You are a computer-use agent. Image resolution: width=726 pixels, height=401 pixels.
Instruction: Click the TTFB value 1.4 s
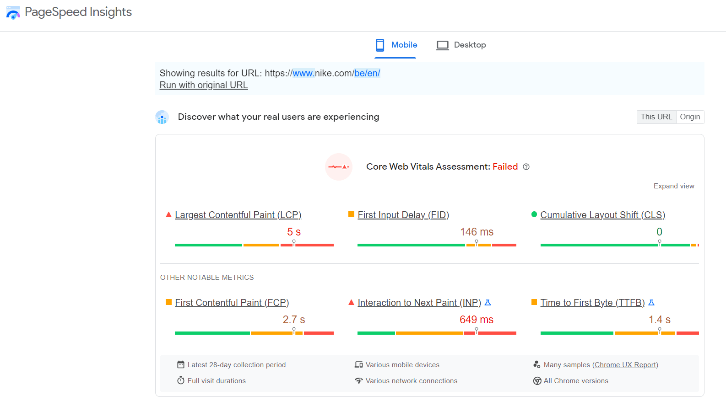pyautogui.click(x=659, y=320)
